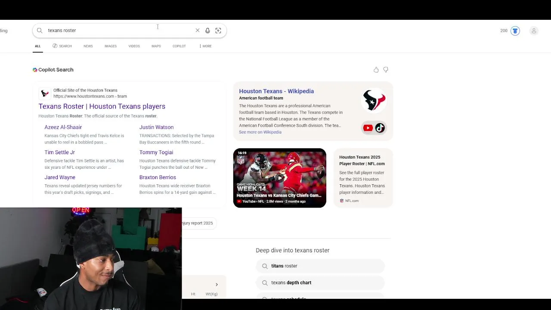551x310 pixels.
Task: Switch to the NEWS tab
Action: (88, 46)
